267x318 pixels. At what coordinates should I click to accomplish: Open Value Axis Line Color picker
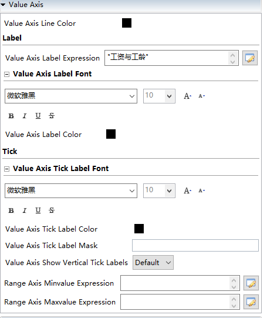point(127,23)
